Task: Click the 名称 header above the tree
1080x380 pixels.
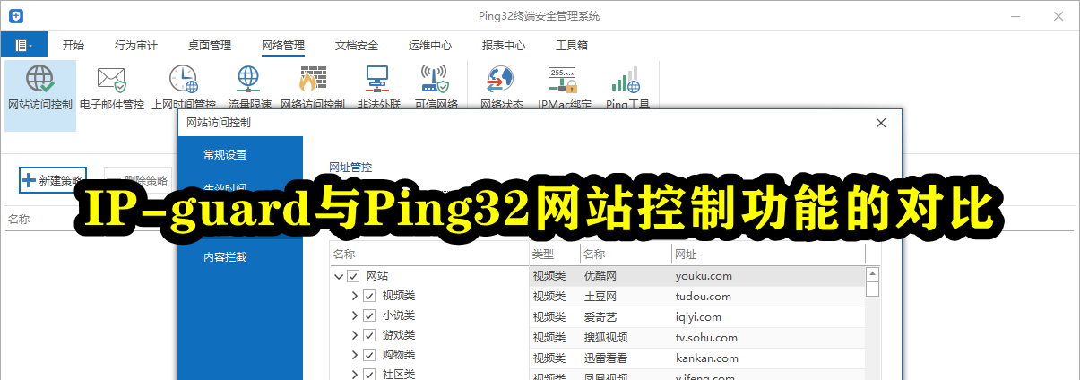Action: pos(429,255)
